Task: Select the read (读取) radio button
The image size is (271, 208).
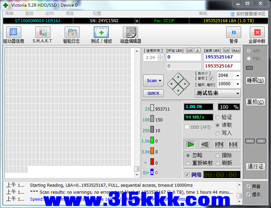Action: (x=217, y=125)
